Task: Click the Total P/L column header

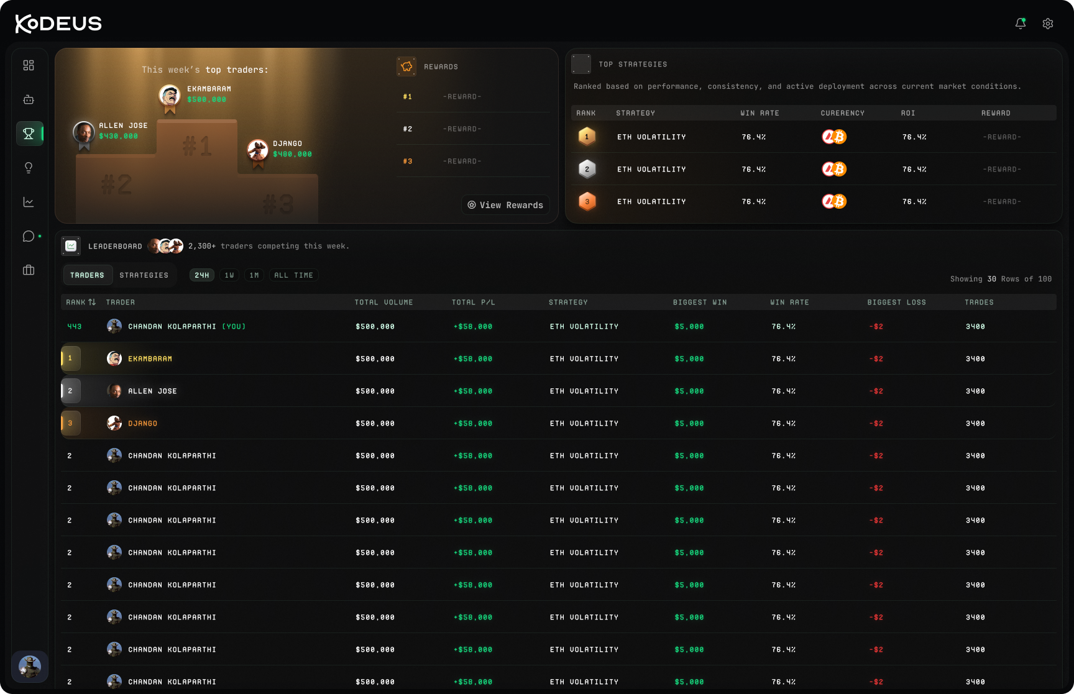Action: coord(474,302)
